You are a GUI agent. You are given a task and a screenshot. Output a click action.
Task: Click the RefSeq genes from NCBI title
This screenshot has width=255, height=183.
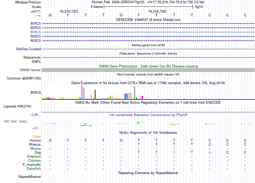click(148, 45)
